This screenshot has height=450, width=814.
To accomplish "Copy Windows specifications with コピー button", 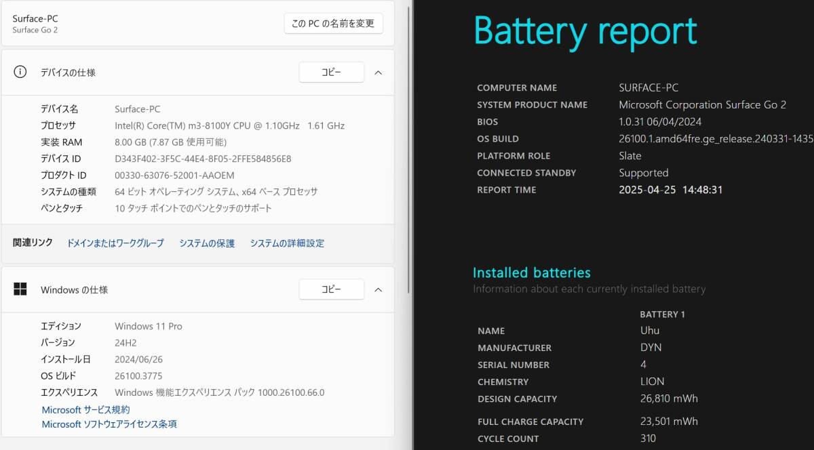I will pyautogui.click(x=332, y=289).
